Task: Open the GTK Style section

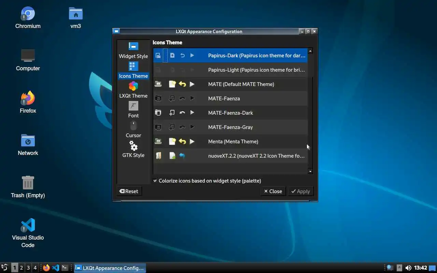Action: click(133, 149)
